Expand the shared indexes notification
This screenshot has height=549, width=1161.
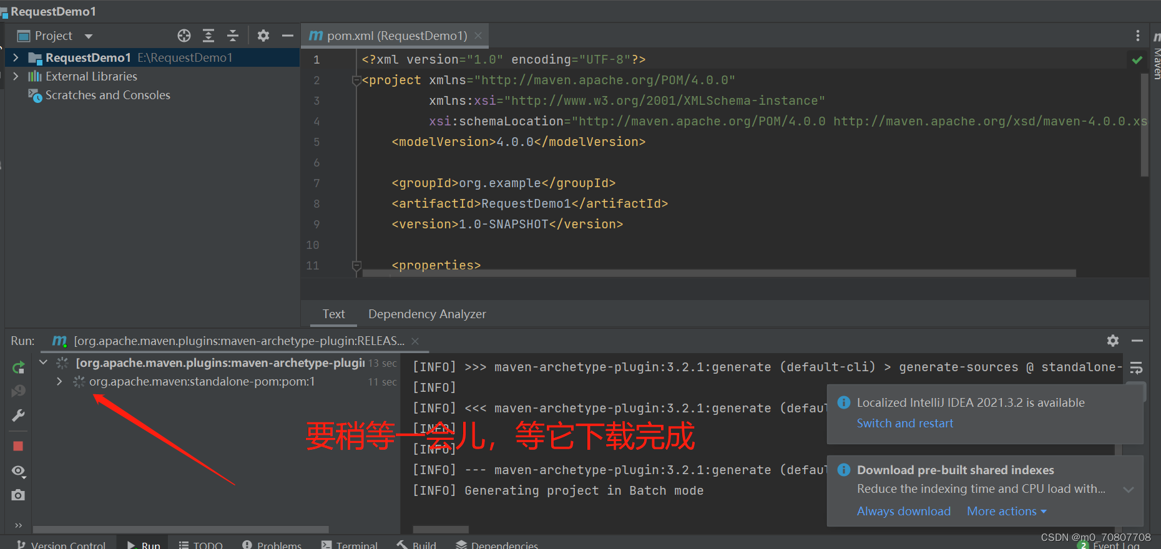(1129, 489)
